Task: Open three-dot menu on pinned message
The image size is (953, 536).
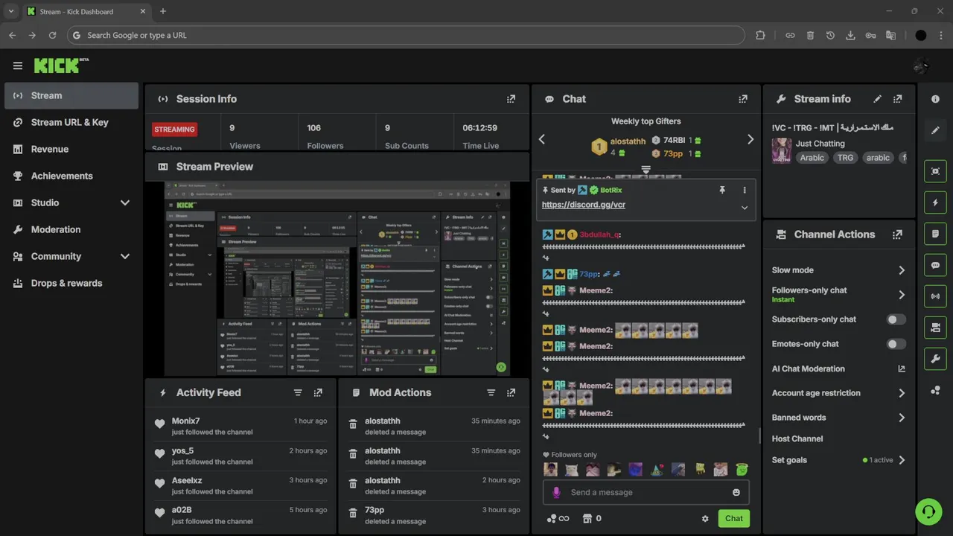Action: click(x=744, y=190)
